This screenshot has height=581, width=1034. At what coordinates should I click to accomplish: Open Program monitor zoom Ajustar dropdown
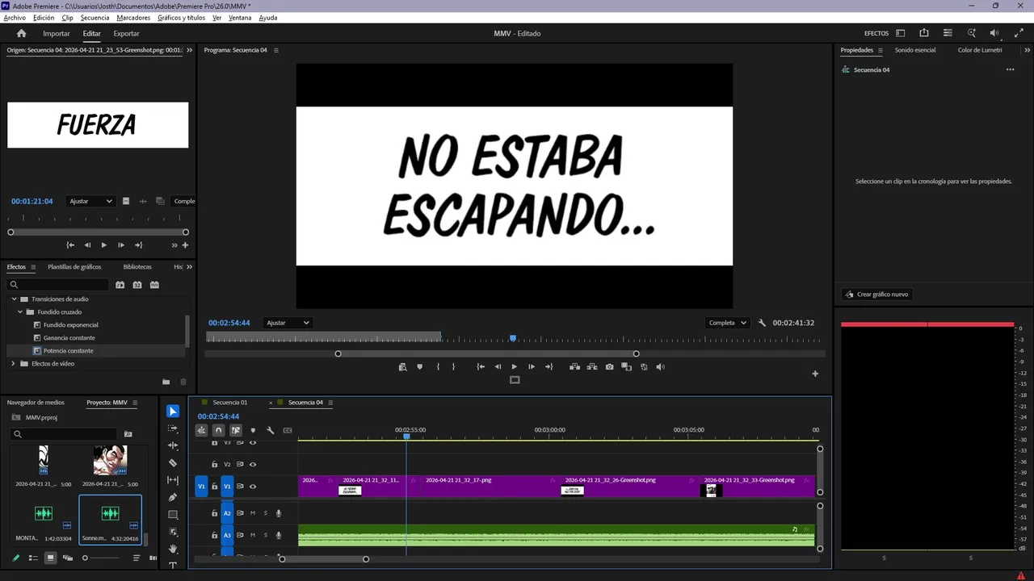[x=288, y=323]
